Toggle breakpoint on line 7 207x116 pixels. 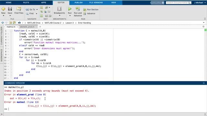(8, 49)
